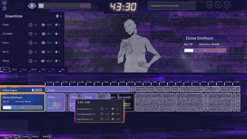Click the help question mark icon
The height and width of the screenshot is (139, 247).
[x=4, y=8]
